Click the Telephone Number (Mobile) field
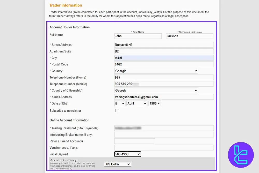Screen dimensions: 259x173 (x=164, y=84)
